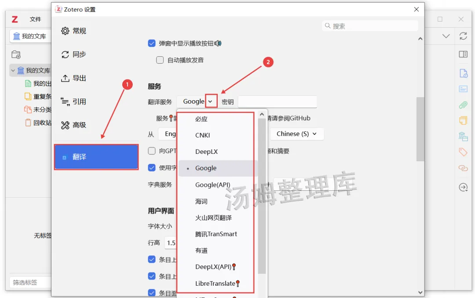Screen dimensions: 475x298
Task: Choose DeepLX(API) service
Action: pyautogui.click(x=216, y=267)
